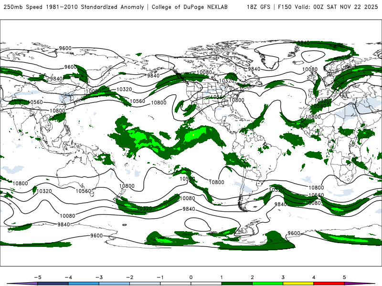Click the '−2' colorbar tick label
Screen dimensions: 382x286
[129, 277]
